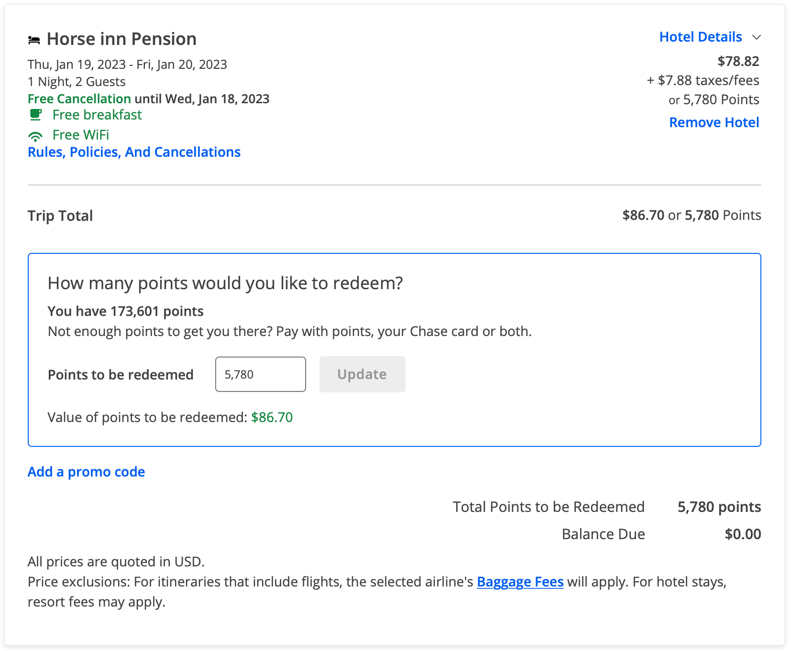This screenshot has width=791, height=651.
Task: Click the bed icon beside Horse inn Pension
Action: 34,40
